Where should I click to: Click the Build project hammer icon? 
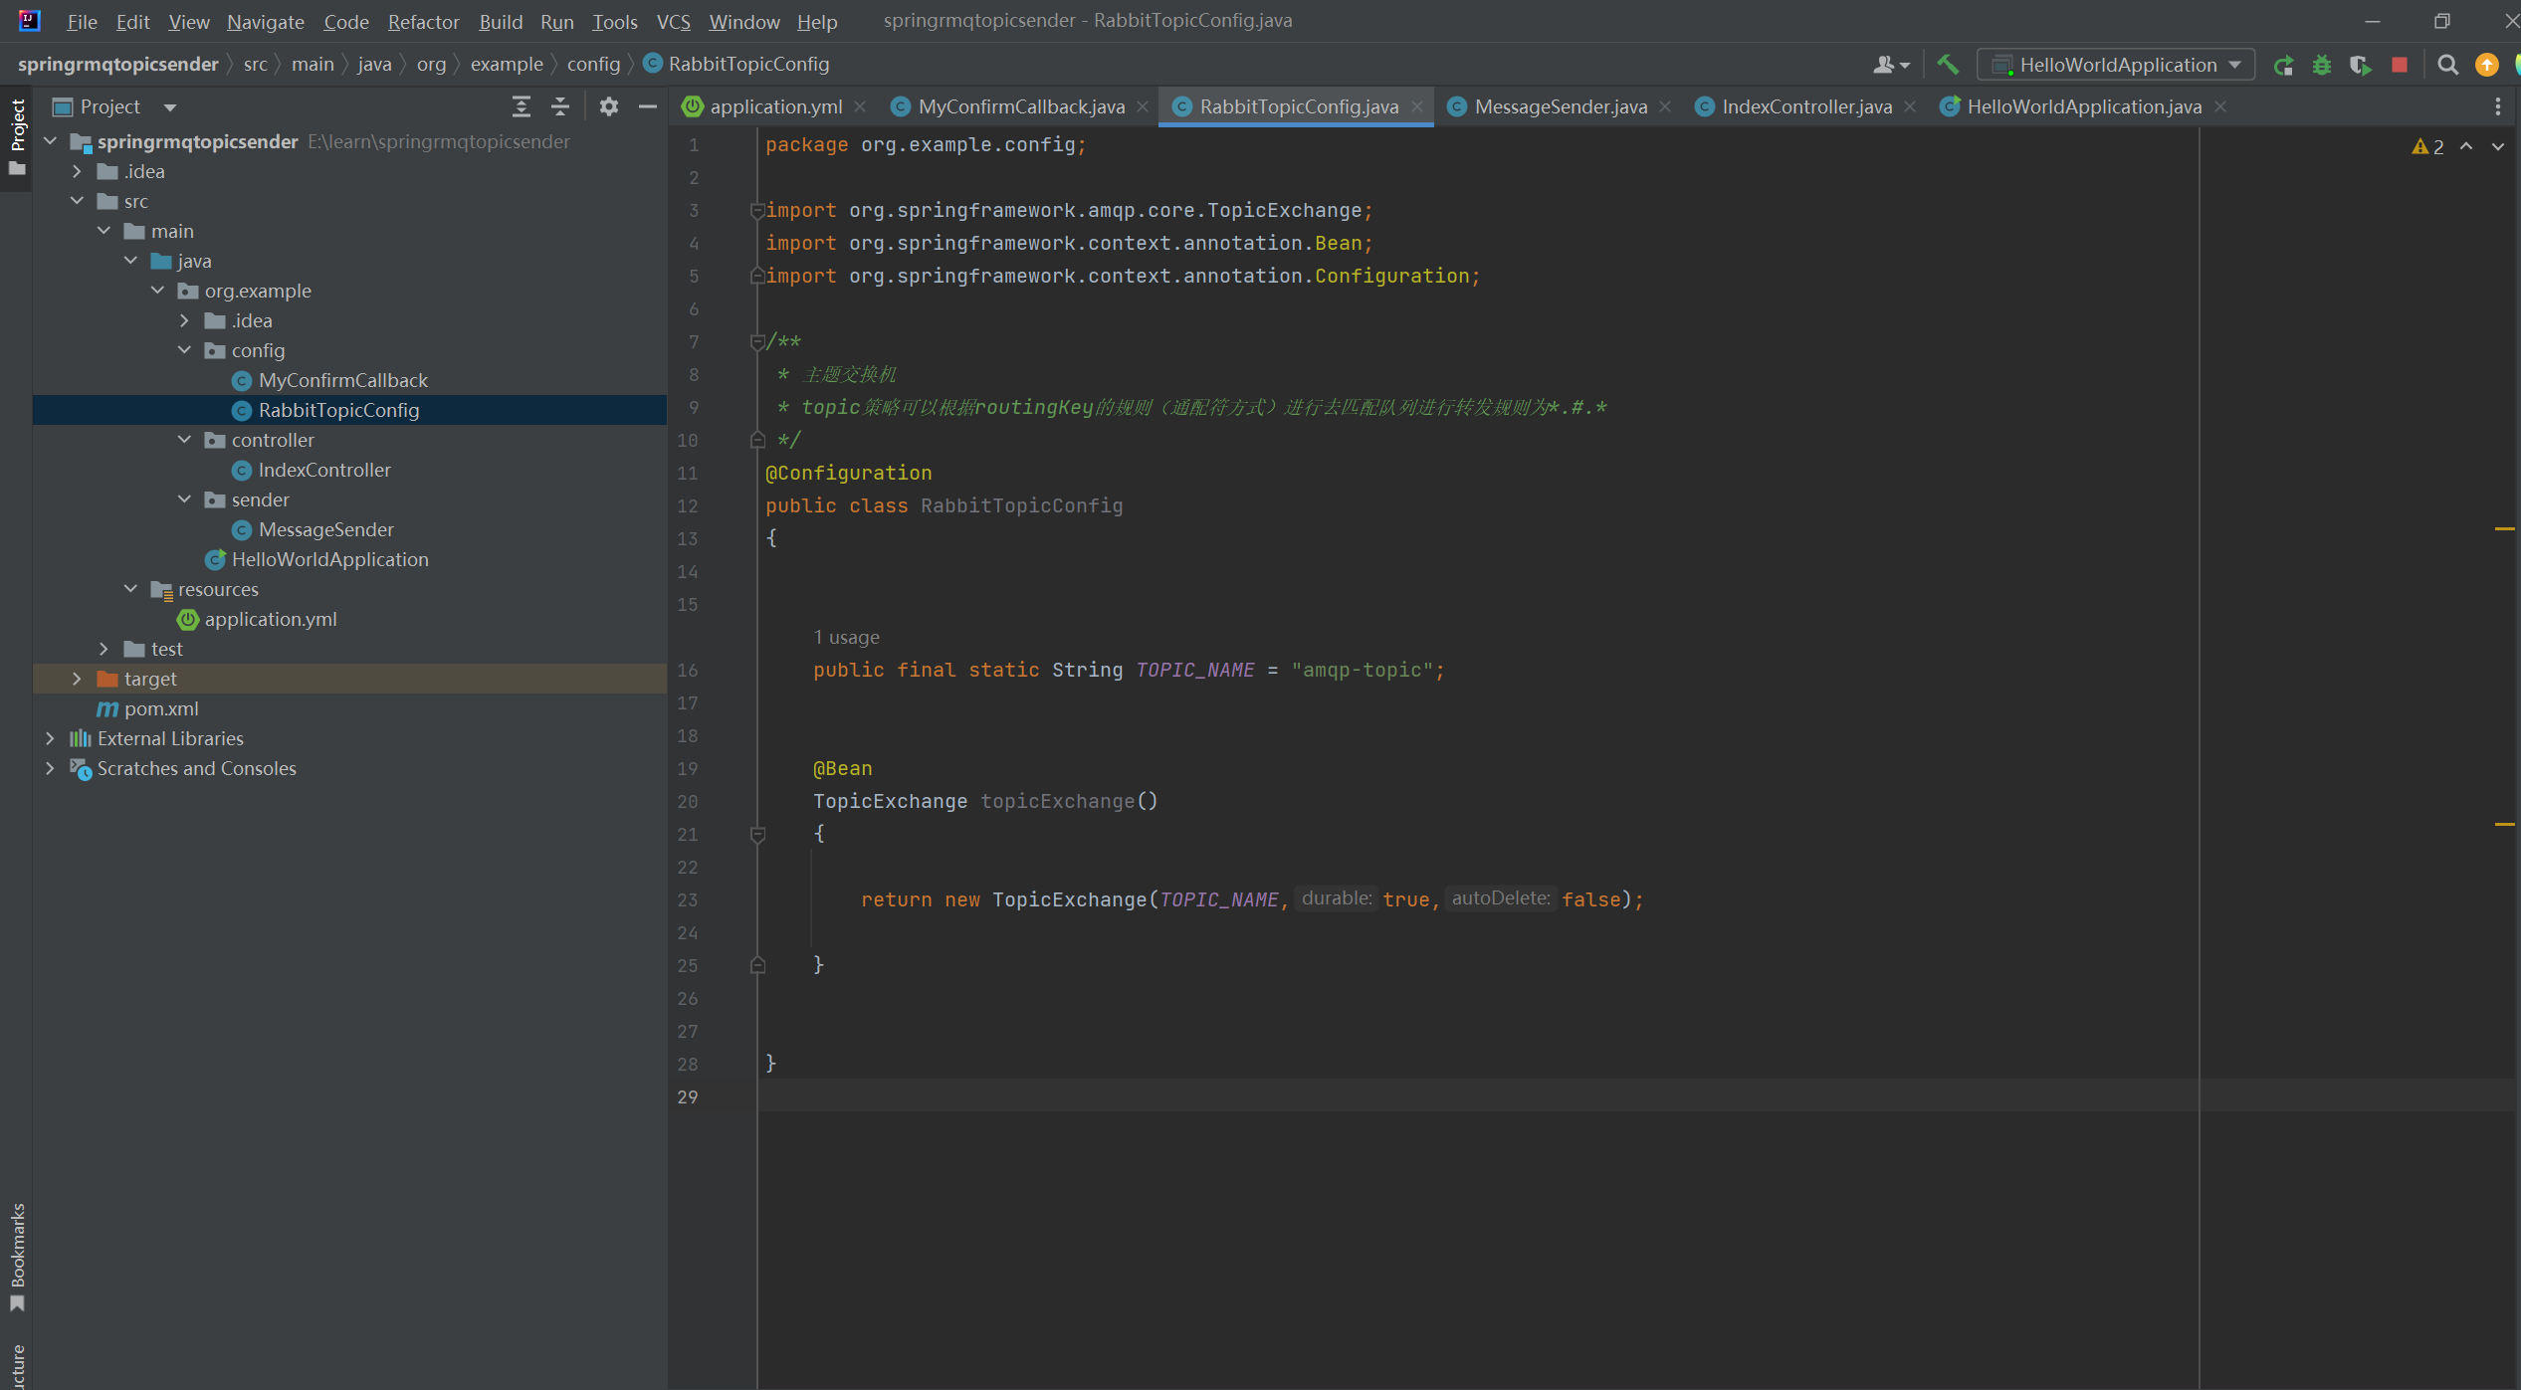coord(1948,65)
